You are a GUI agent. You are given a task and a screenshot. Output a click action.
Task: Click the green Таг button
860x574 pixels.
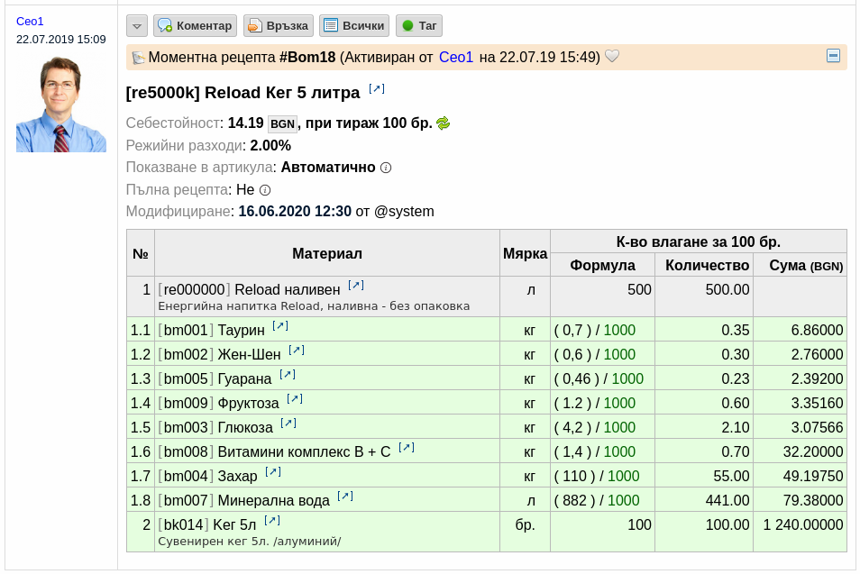[x=419, y=26]
